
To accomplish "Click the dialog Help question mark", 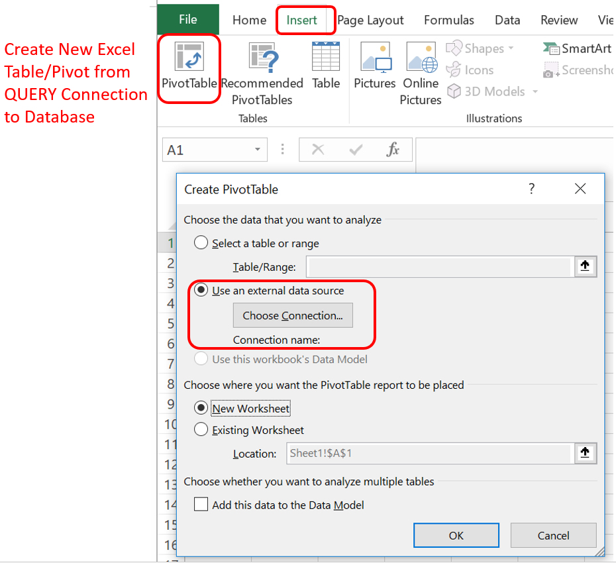I will pos(531,189).
